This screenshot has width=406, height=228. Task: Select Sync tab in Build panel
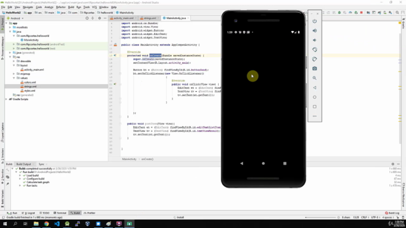tap(41, 164)
